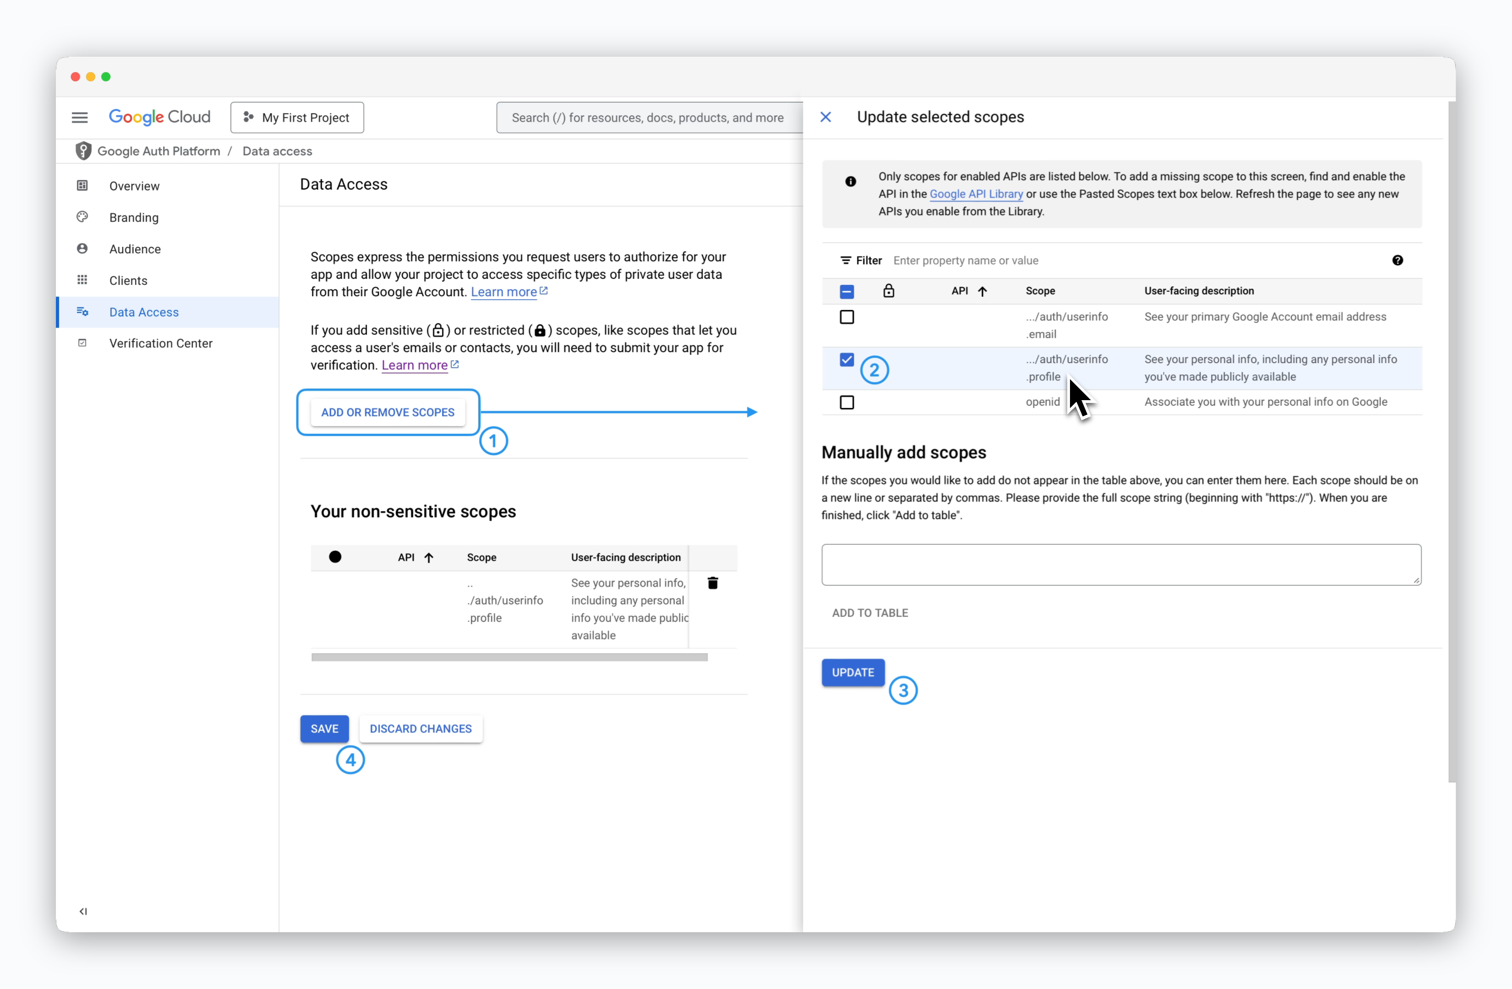Click the macOS yellow minimize button
This screenshot has width=1512, height=989.
pos(91,76)
